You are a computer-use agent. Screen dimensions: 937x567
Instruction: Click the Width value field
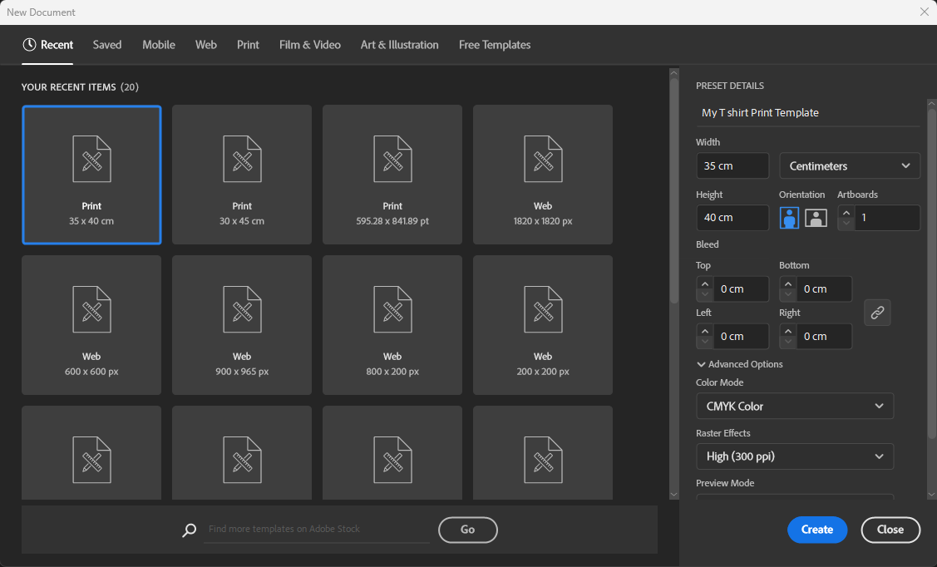click(732, 165)
